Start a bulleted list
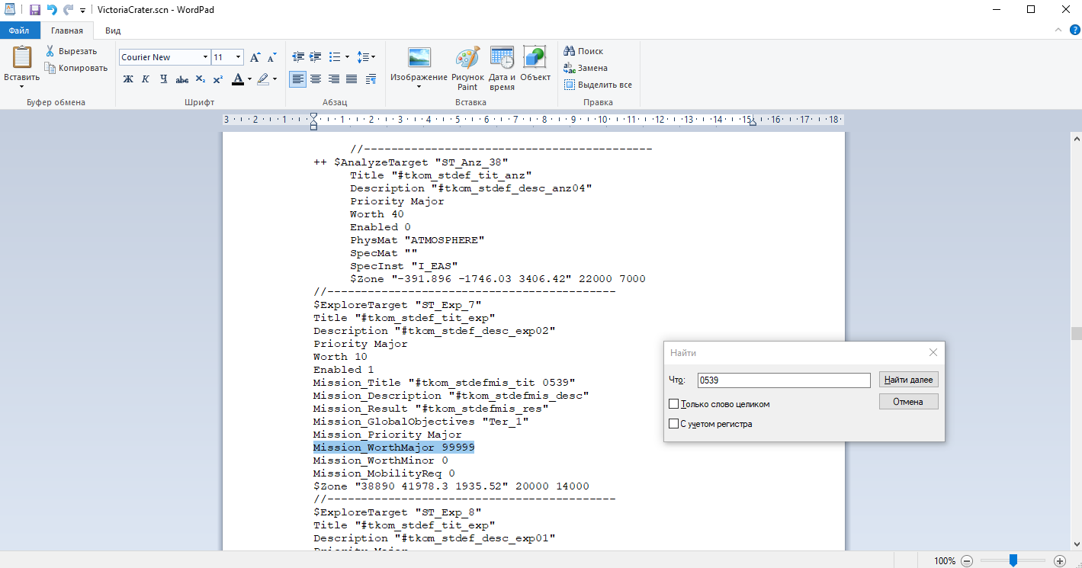This screenshot has width=1082, height=568. 334,57
